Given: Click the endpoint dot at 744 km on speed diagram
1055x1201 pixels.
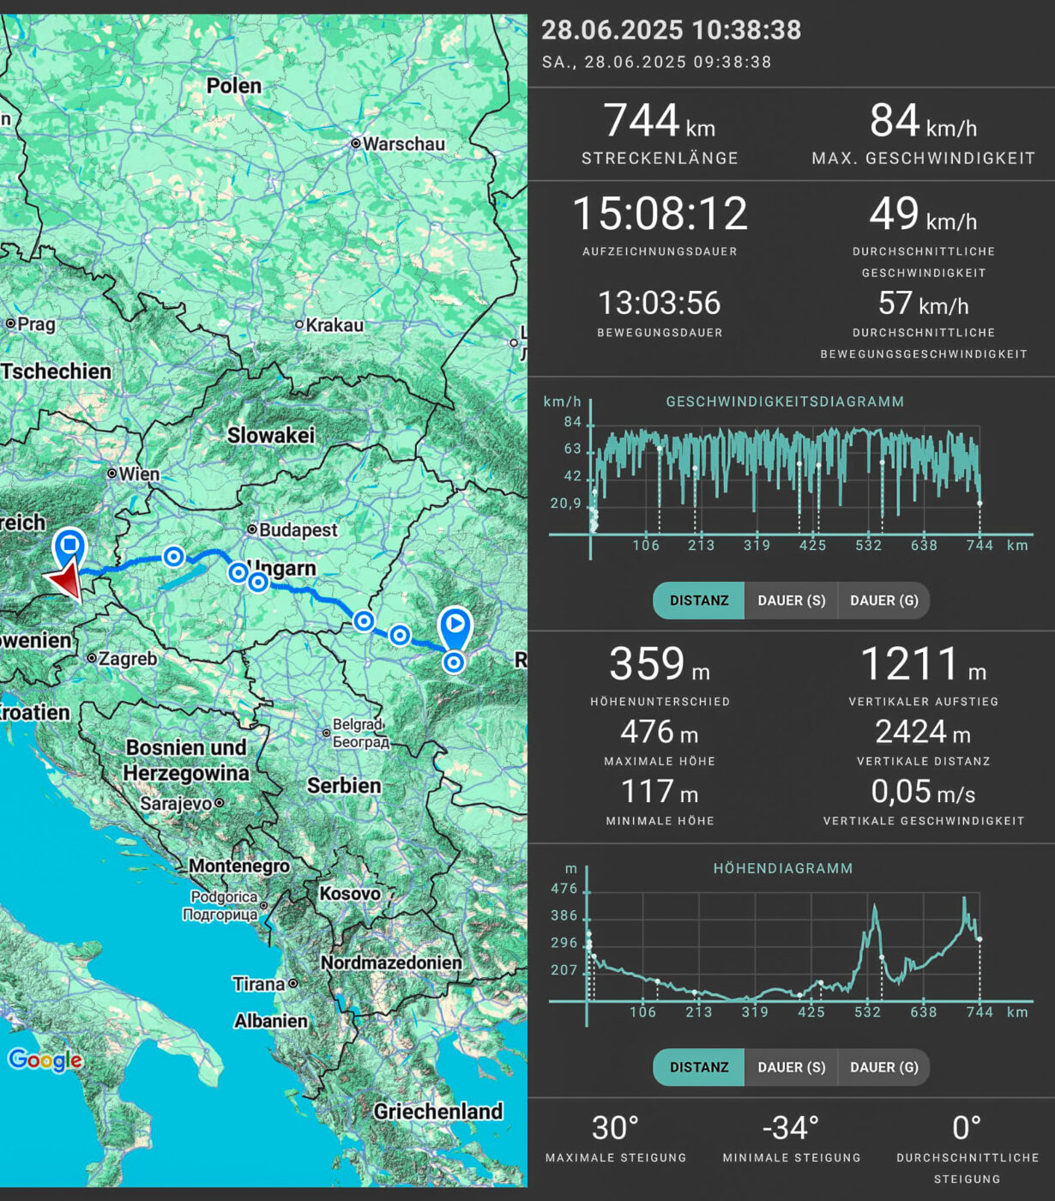Looking at the screenshot, I should (980, 504).
